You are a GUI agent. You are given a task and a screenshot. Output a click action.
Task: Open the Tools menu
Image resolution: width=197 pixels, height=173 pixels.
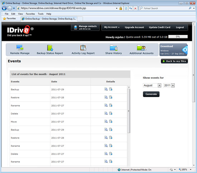(x=40, y=14)
